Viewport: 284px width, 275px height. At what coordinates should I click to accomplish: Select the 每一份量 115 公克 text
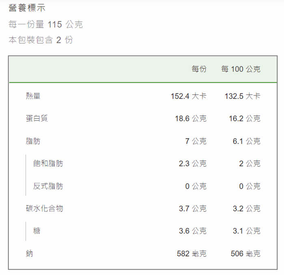45,24
